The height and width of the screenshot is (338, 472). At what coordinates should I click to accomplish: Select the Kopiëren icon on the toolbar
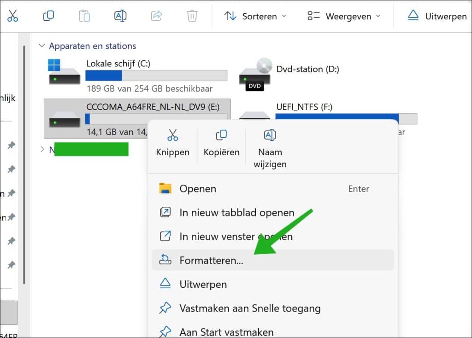pyautogui.click(x=48, y=16)
